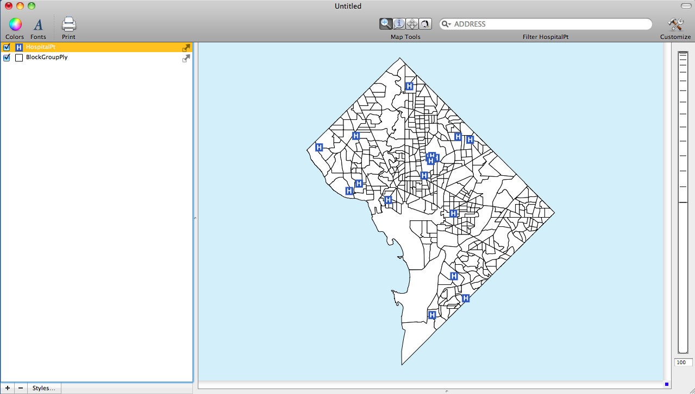Select the Pan map tool
Screen dimensions: 695x394
[x=412, y=23]
